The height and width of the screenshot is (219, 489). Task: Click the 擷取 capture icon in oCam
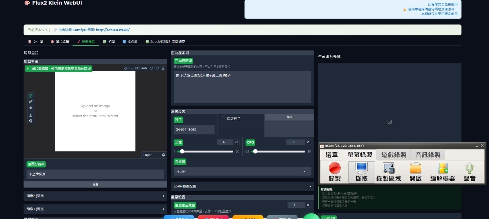[362, 168]
